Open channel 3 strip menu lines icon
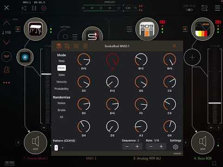 point(130,29)
